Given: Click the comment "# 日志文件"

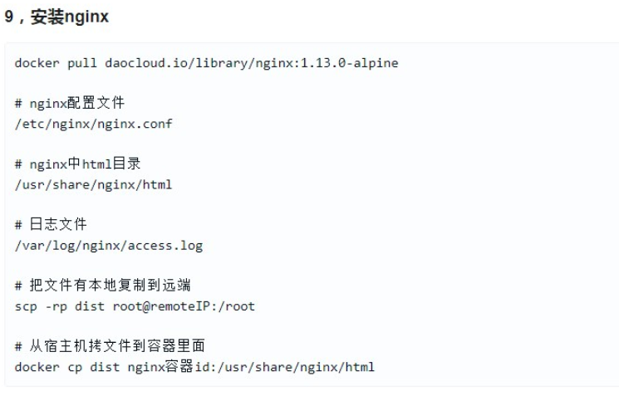Looking at the screenshot, I should point(51,225).
